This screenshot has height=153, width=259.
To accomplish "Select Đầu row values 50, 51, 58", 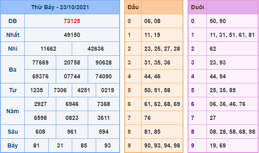I will tap(157, 91).
